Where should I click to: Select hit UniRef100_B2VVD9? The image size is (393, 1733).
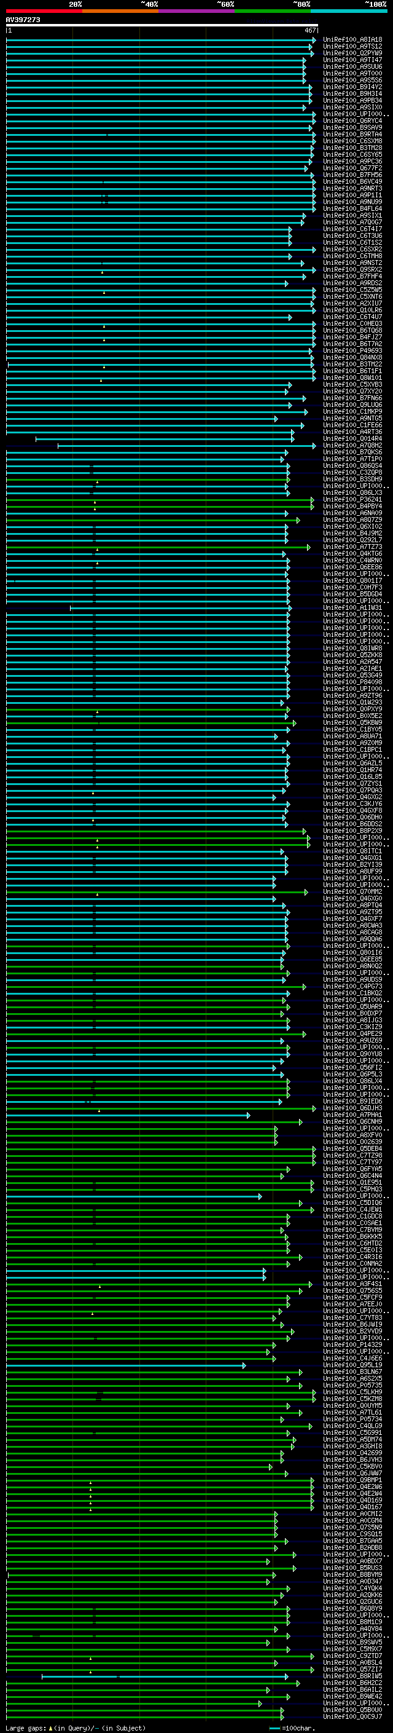click(352, 1331)
